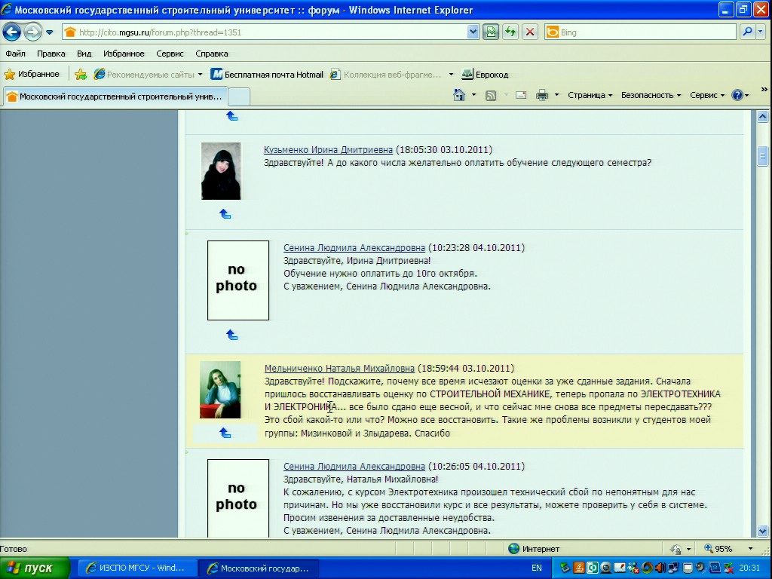Click the RSS feeds icon
The image size is (772, 579).
pos(491,96)
